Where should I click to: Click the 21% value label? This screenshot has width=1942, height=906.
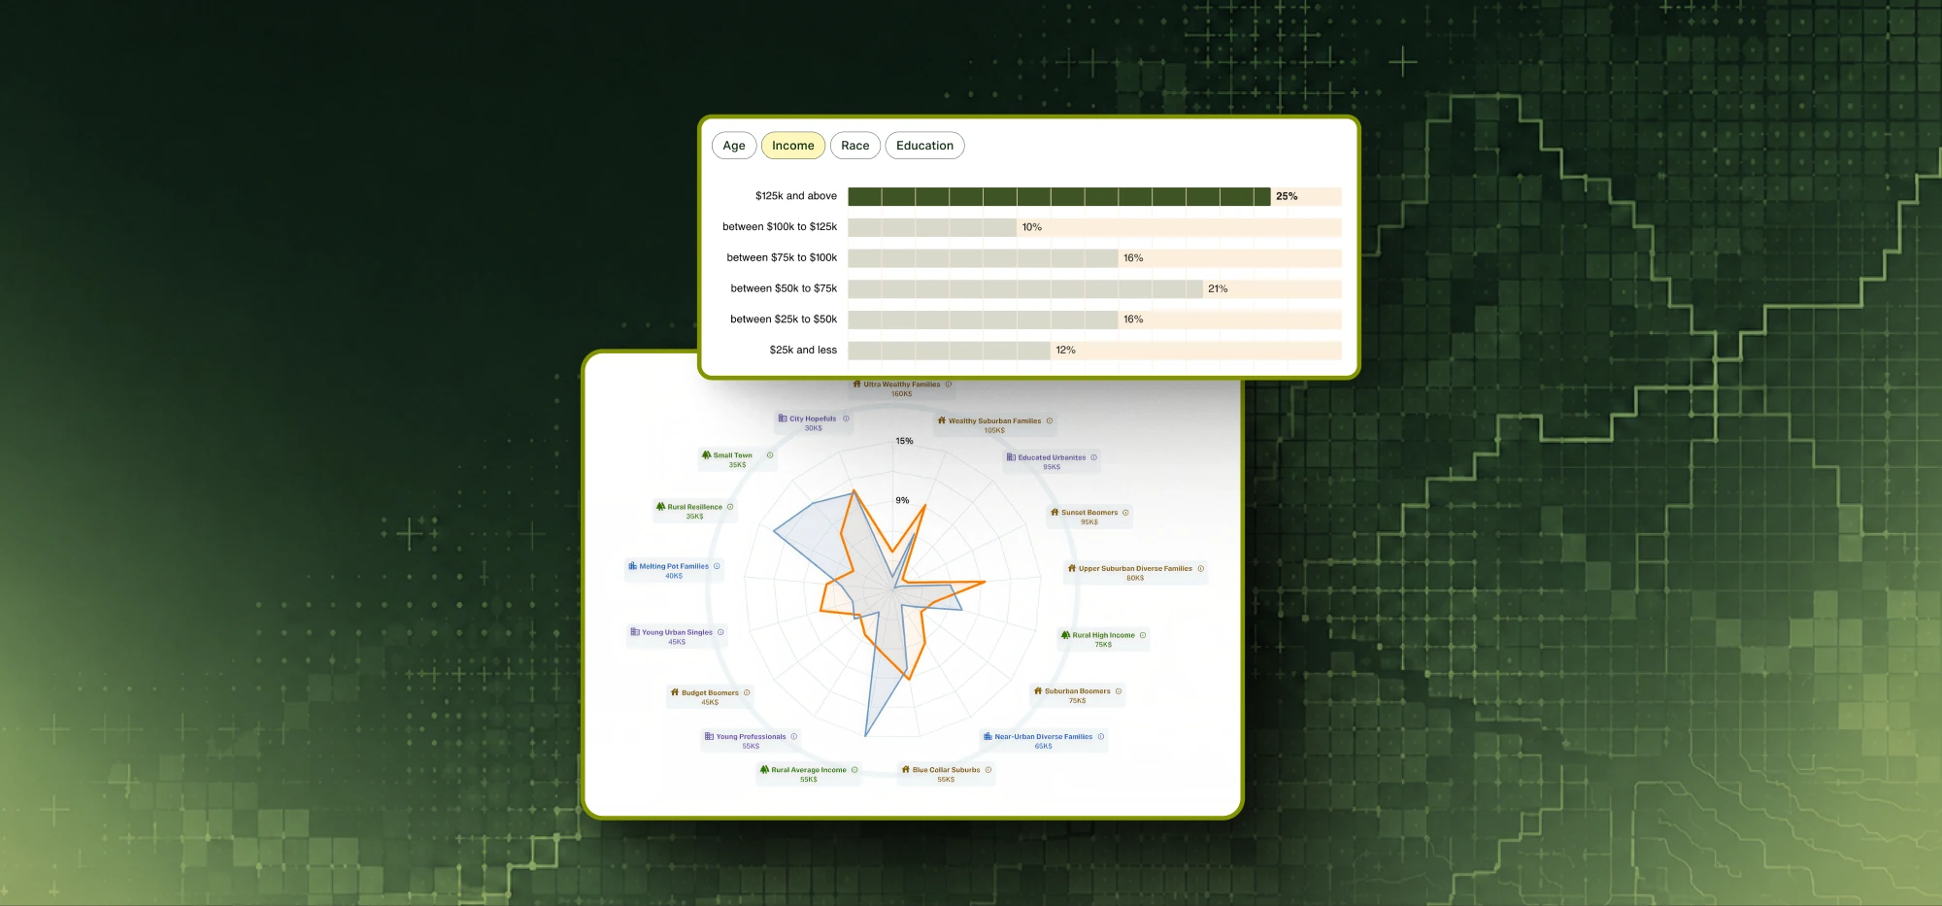click(x=1218, y=289)
